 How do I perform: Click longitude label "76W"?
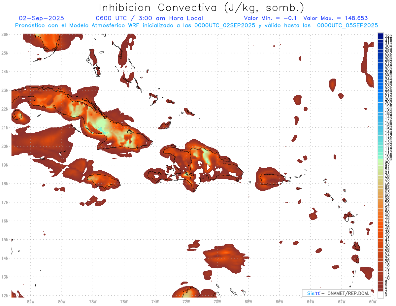click(124, 301)
